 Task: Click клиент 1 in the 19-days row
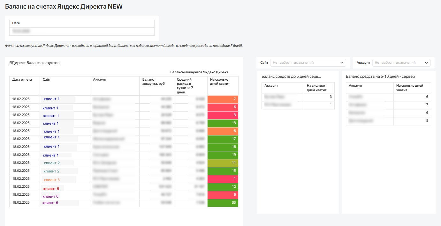tap(51, 155)
